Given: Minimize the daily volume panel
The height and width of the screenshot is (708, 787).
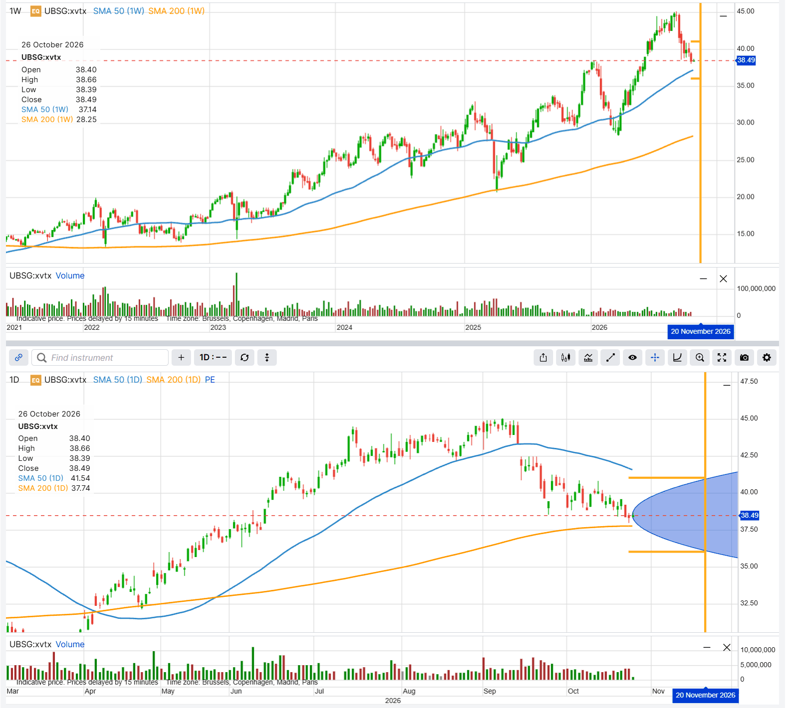Looking at the screenshot, I should 707,648.
